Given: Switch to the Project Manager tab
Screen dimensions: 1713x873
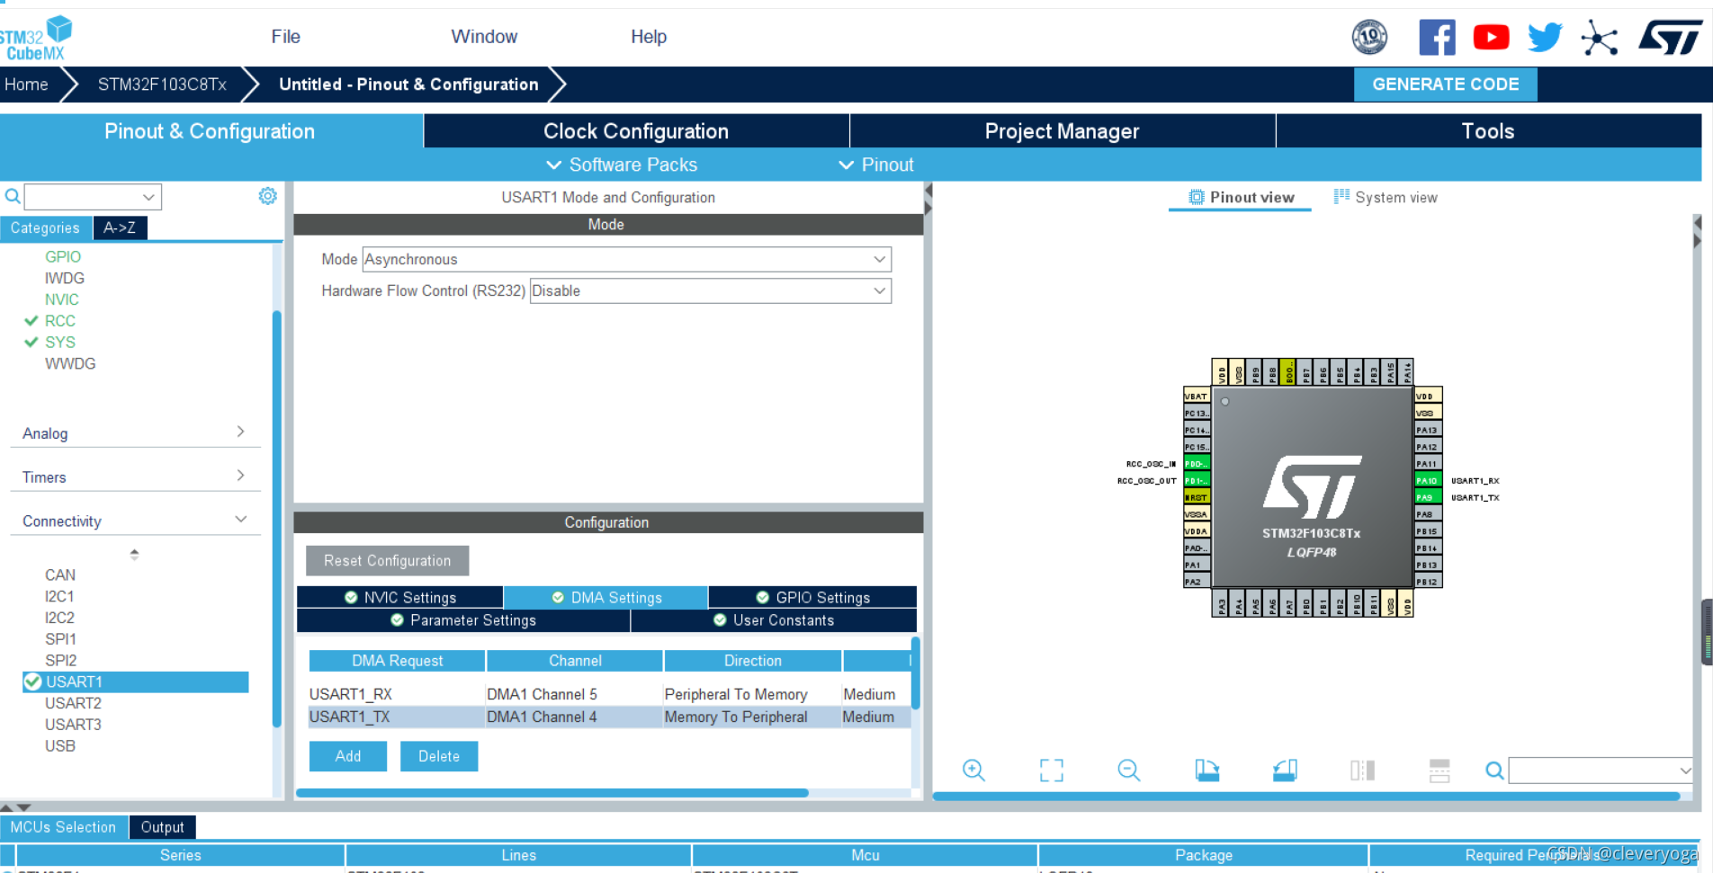Looking at the screenshot, I should [x=1062, y=131].
